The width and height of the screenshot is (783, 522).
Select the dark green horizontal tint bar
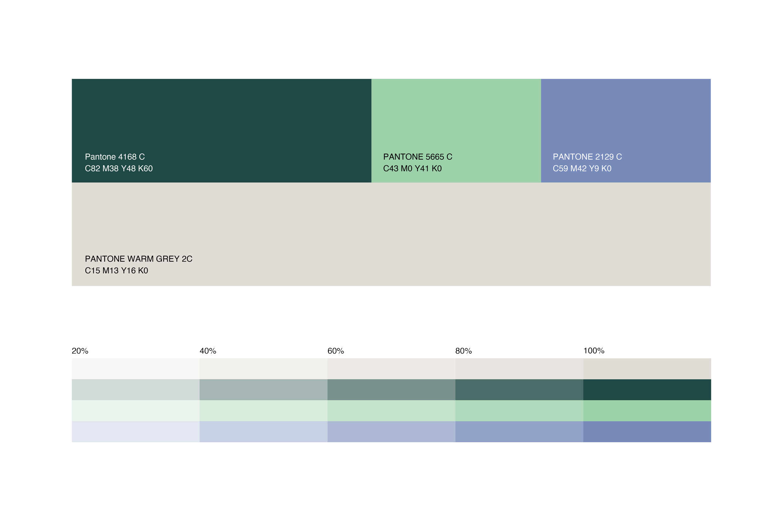391,390
